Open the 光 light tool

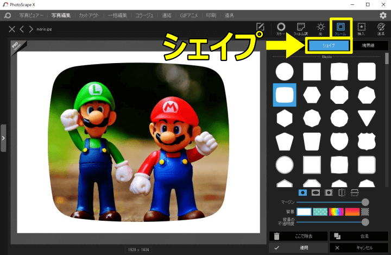(320, 29)
